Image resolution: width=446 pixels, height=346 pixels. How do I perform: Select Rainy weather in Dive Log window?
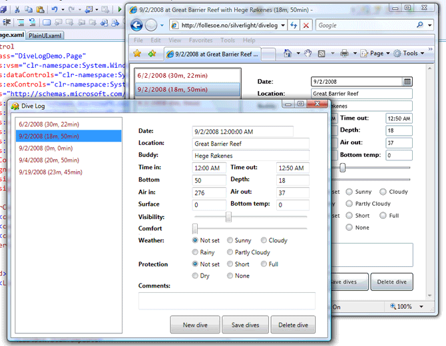point(195,252)
